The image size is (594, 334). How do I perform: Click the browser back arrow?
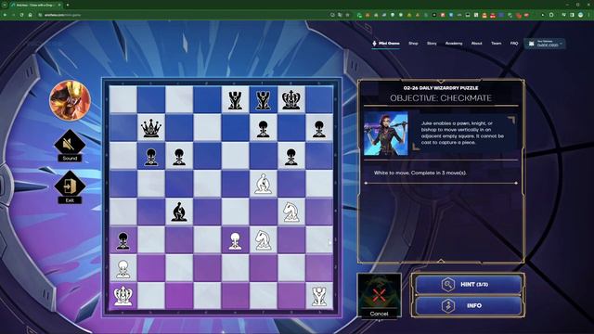point(5,15)
